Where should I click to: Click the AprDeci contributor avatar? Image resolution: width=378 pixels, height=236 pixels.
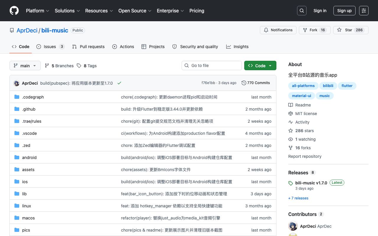click(x=293, y=226)
